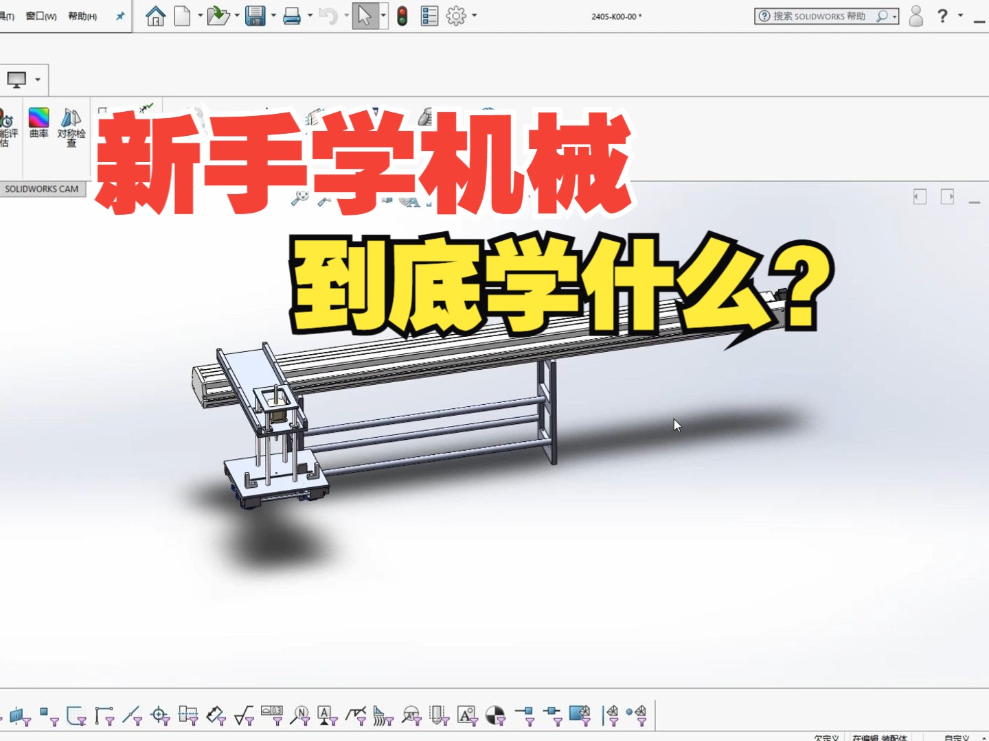Open the user login icon

coord(916,16)
